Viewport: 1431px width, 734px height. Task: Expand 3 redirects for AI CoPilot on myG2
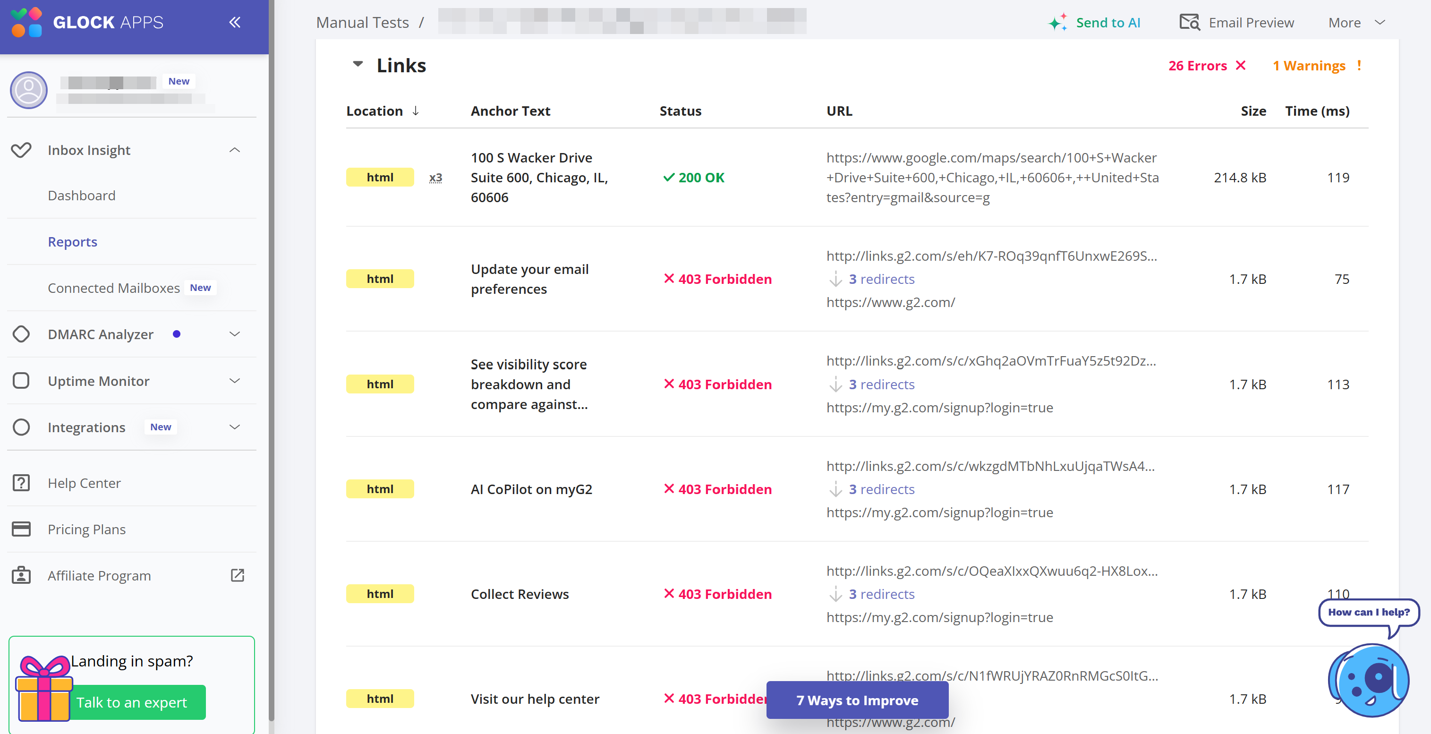(881, 489)
